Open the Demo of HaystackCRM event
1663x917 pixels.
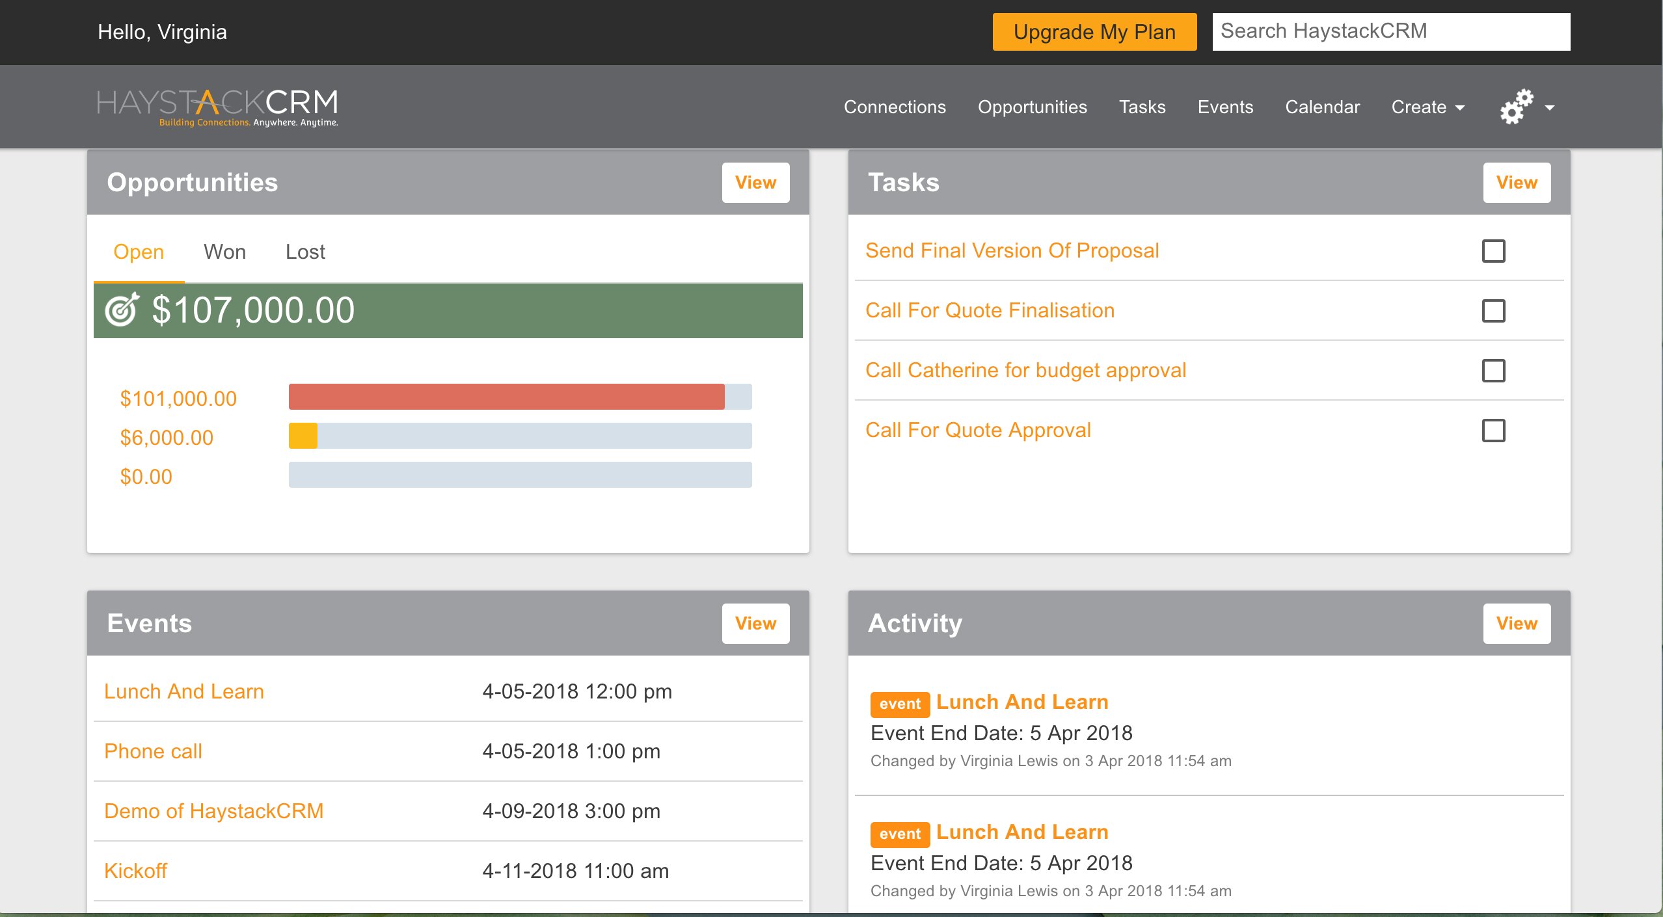click(x=213, y=811)
